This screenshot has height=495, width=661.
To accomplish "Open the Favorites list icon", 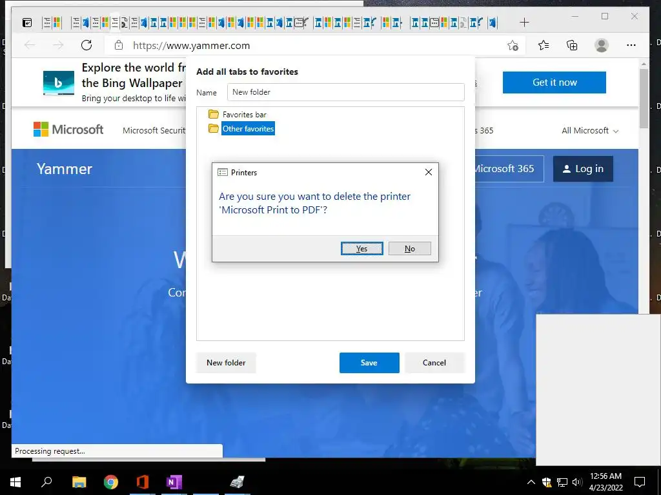I will coord(544,45).
